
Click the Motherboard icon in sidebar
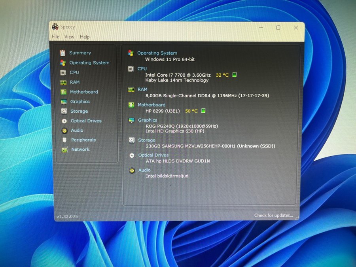tap(63, 92)
